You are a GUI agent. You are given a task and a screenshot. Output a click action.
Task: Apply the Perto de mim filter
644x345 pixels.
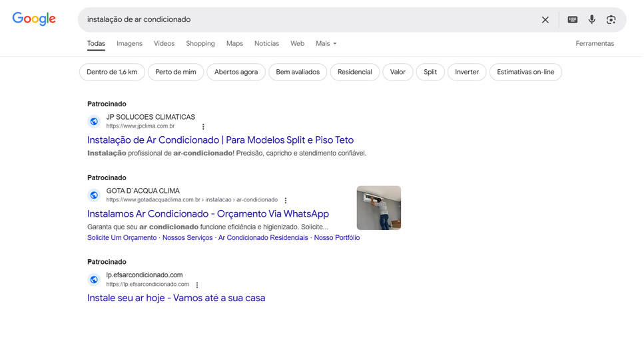tap(176, 72)
